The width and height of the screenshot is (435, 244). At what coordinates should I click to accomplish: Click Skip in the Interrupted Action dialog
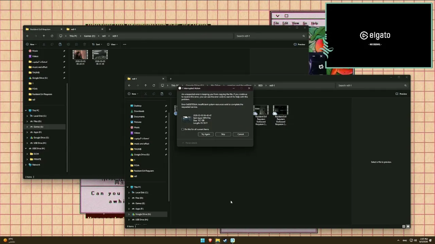(x=223, y=134)
